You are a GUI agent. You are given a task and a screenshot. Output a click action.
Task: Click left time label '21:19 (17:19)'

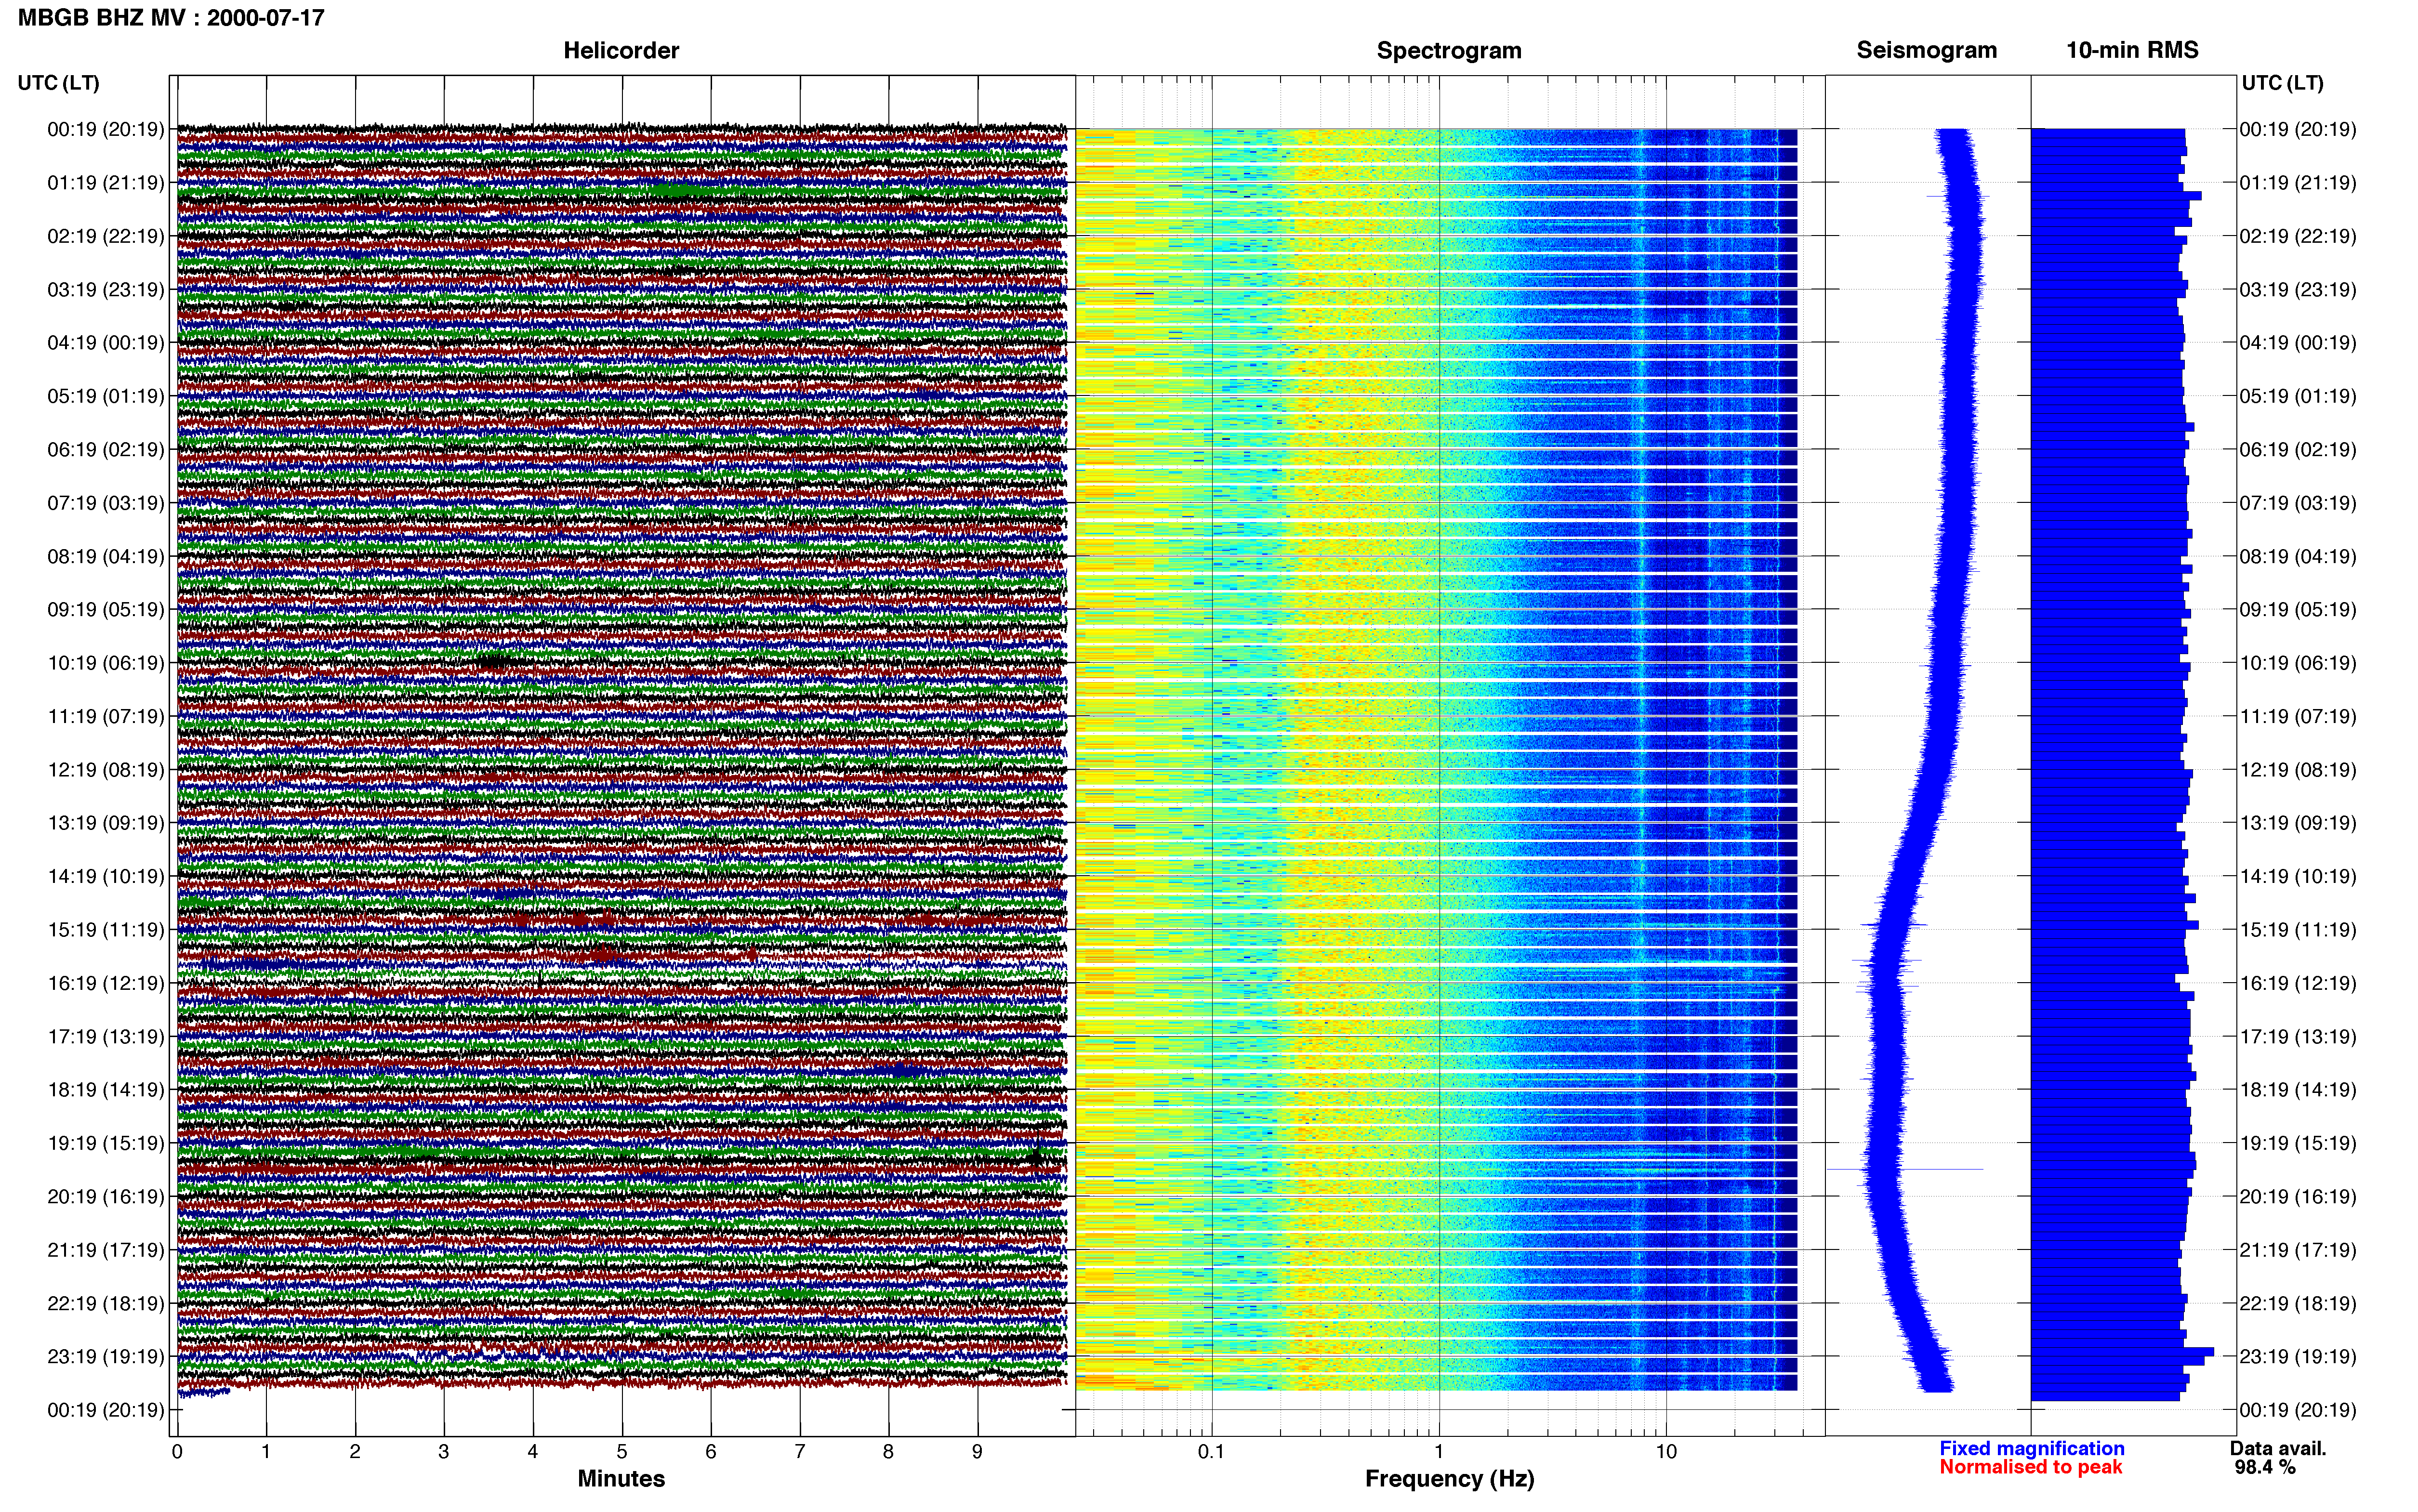click(105, 1249)
